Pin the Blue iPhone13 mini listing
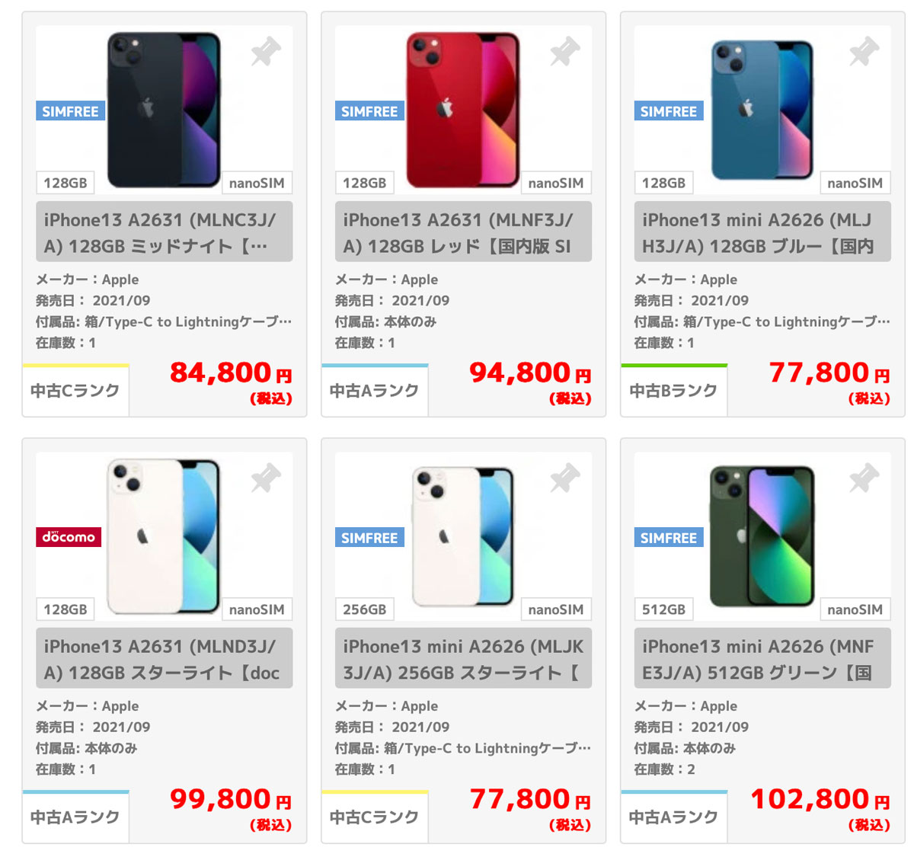The width and height of the screenshot is (914, 857). coord(864,52)
